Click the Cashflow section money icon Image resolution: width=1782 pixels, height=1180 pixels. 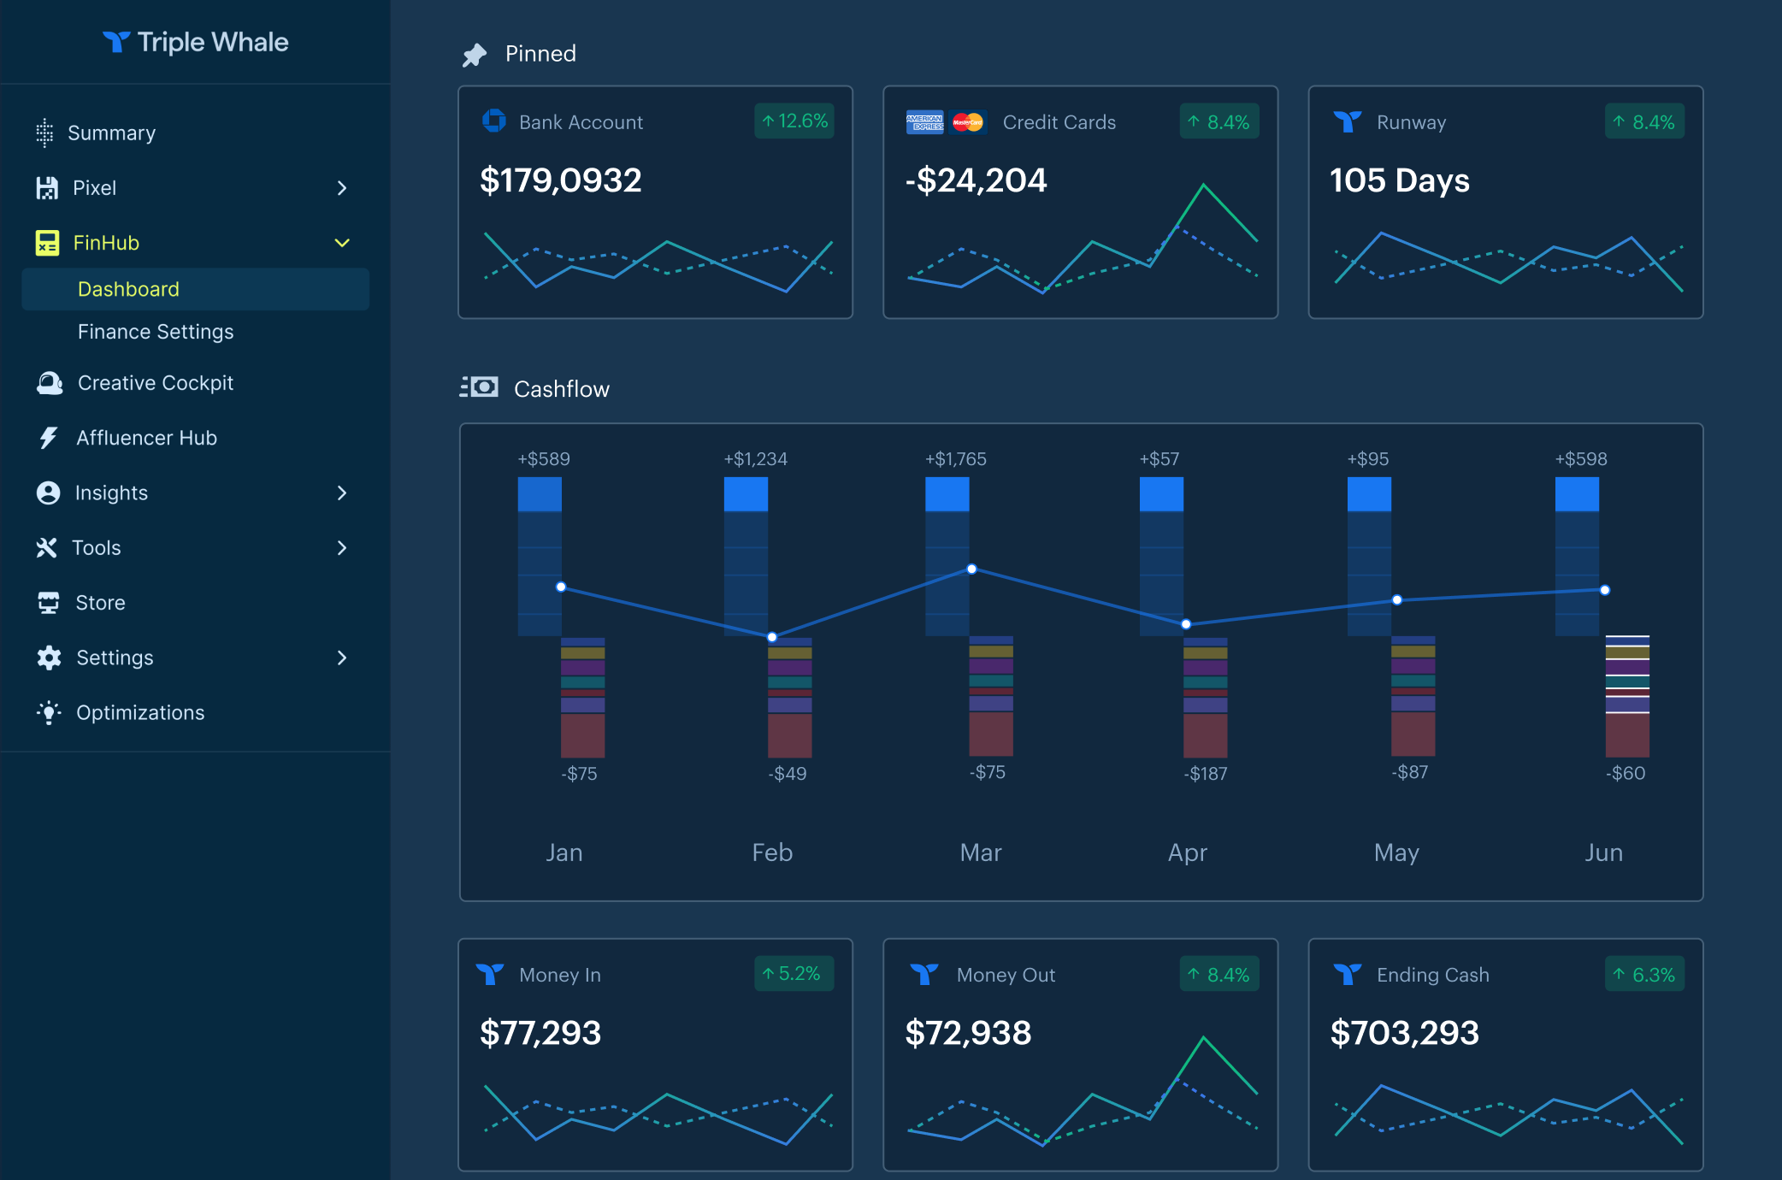point(479,387)
